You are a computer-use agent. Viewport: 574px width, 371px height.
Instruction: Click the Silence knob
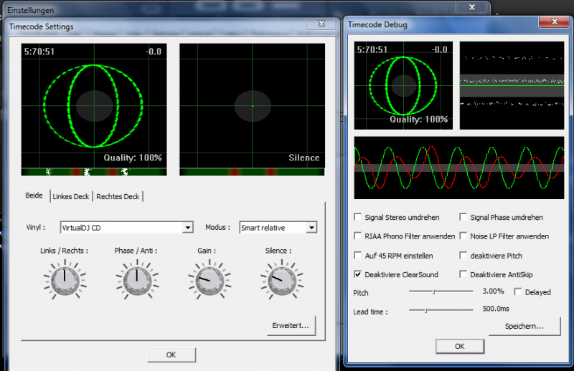[x=282, y=280]
